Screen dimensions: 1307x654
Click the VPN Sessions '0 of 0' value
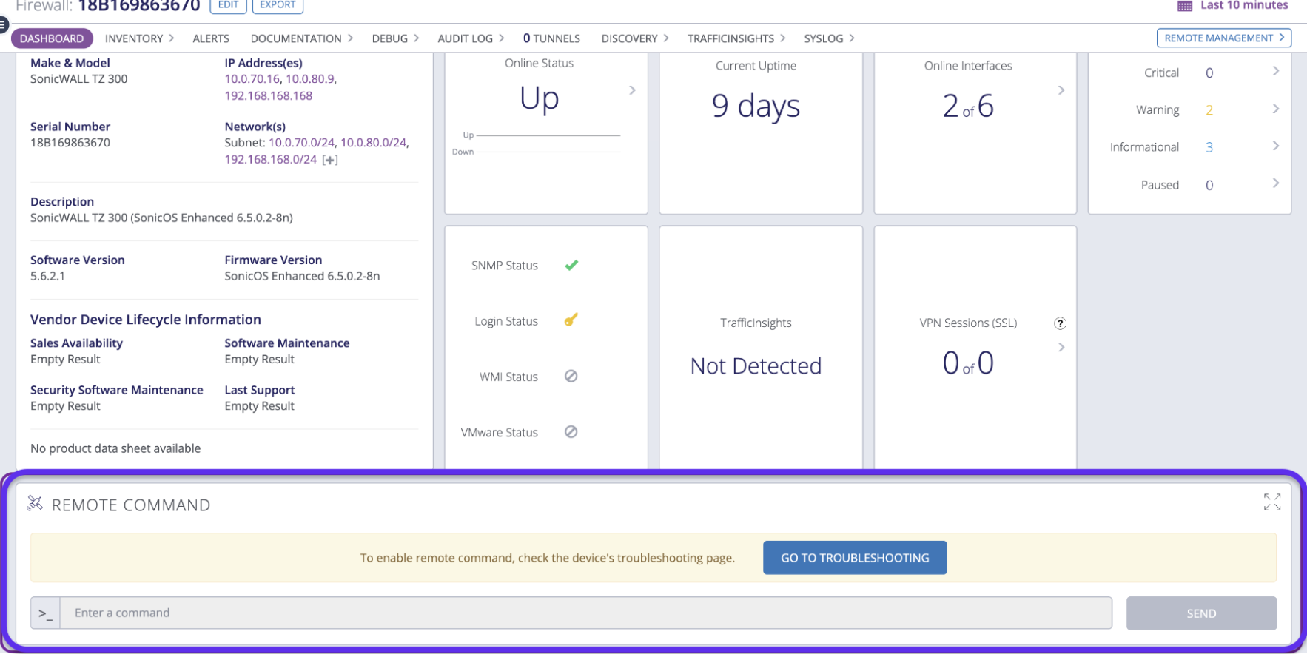click(x=968, y=363)
